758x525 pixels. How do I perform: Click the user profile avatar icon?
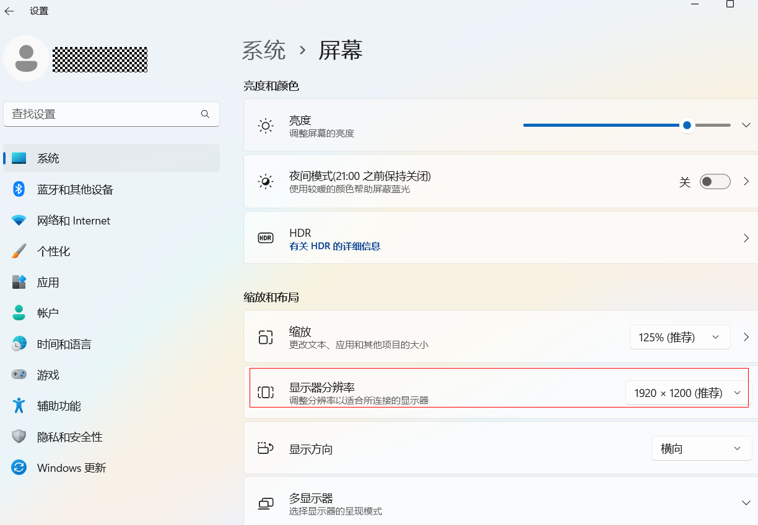coord(26,58)
